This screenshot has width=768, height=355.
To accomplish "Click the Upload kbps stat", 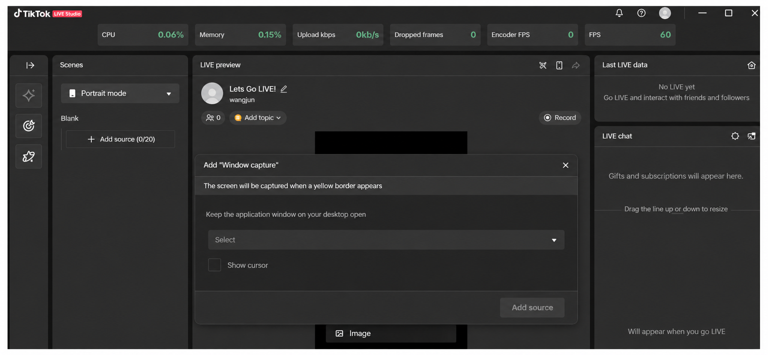I will coord(338,35).
